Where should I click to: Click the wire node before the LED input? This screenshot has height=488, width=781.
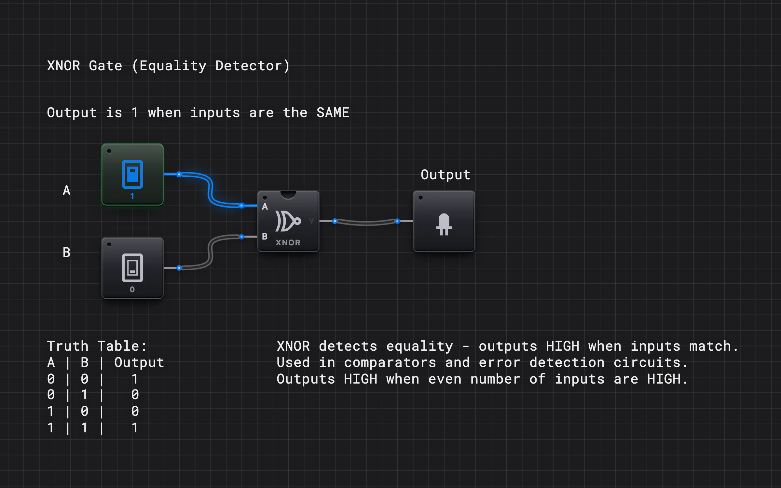397,221
